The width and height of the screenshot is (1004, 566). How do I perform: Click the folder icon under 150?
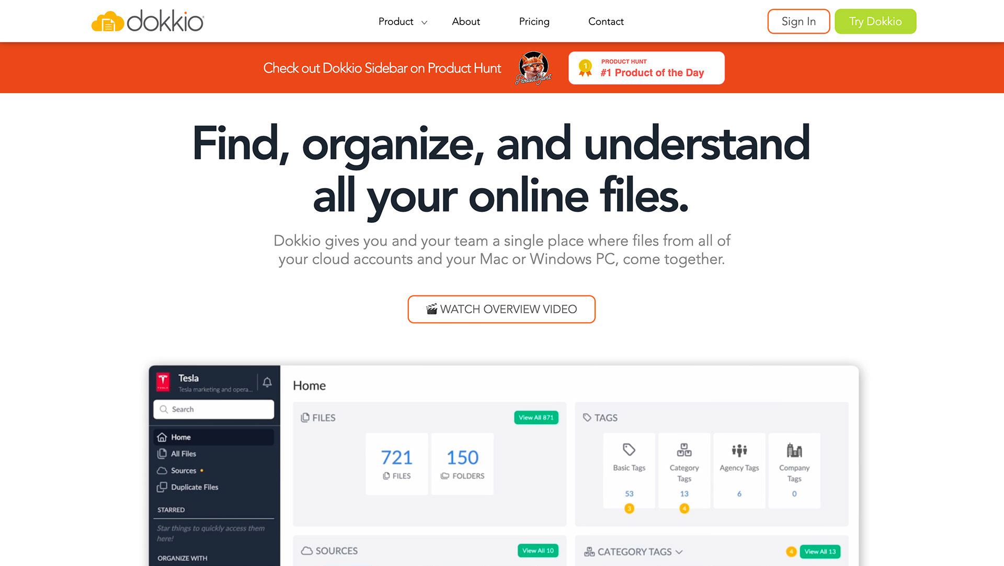pyautogui.click(x=445, y=476)
